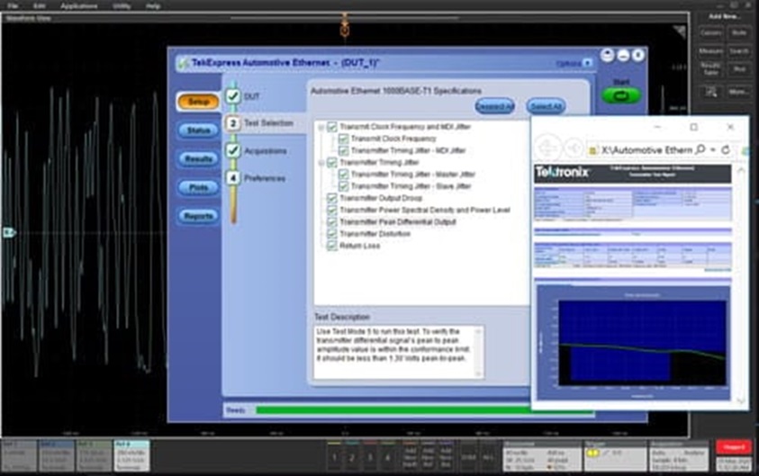Toggle Transmitter Timing Jitter - Master Jitter checkbox

(343, 175)
